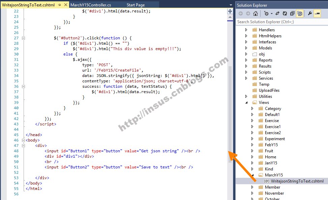The image size is (328, 200).
Task: Select the MarchY15 folder
Action: pos(274,175)
